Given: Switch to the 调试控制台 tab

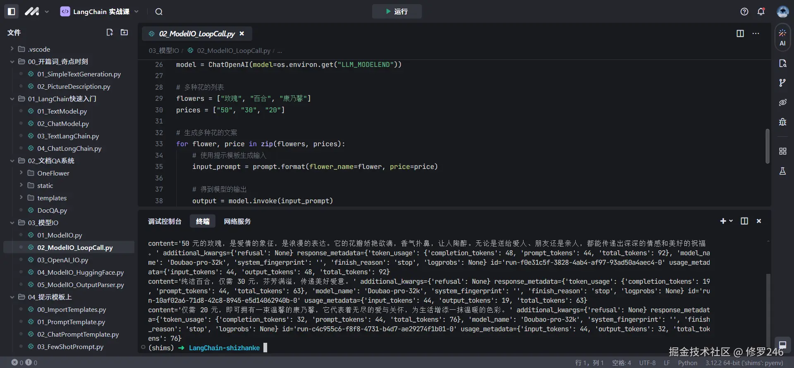Looking at the screenshot, I should point(165,221).
